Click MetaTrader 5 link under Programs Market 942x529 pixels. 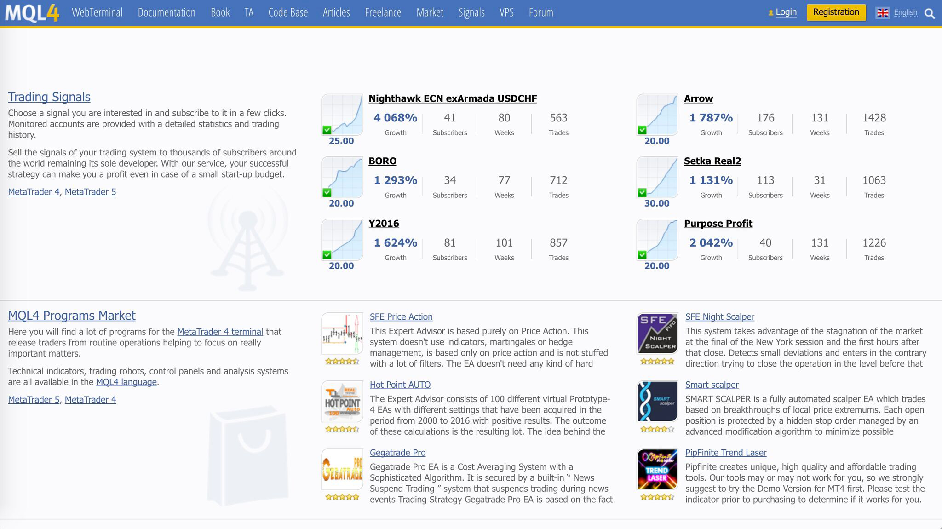34,400
